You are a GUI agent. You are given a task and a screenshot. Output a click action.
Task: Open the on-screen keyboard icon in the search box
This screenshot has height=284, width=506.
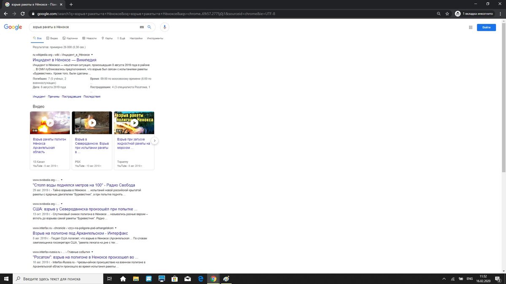tap(142, 27)
